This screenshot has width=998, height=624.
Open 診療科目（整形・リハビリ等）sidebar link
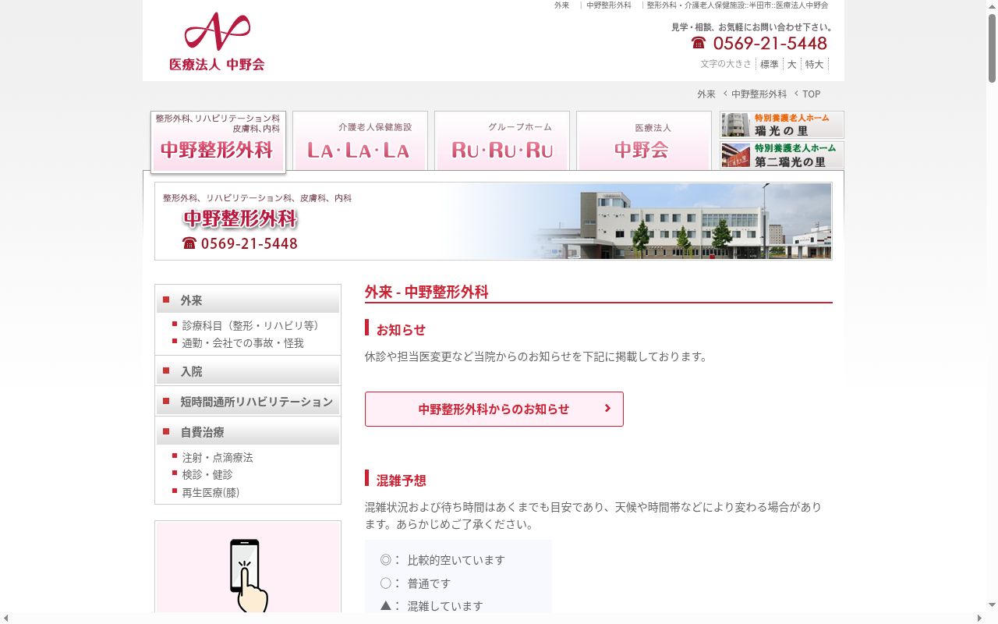pyautogui.click(x=250, y=325)
